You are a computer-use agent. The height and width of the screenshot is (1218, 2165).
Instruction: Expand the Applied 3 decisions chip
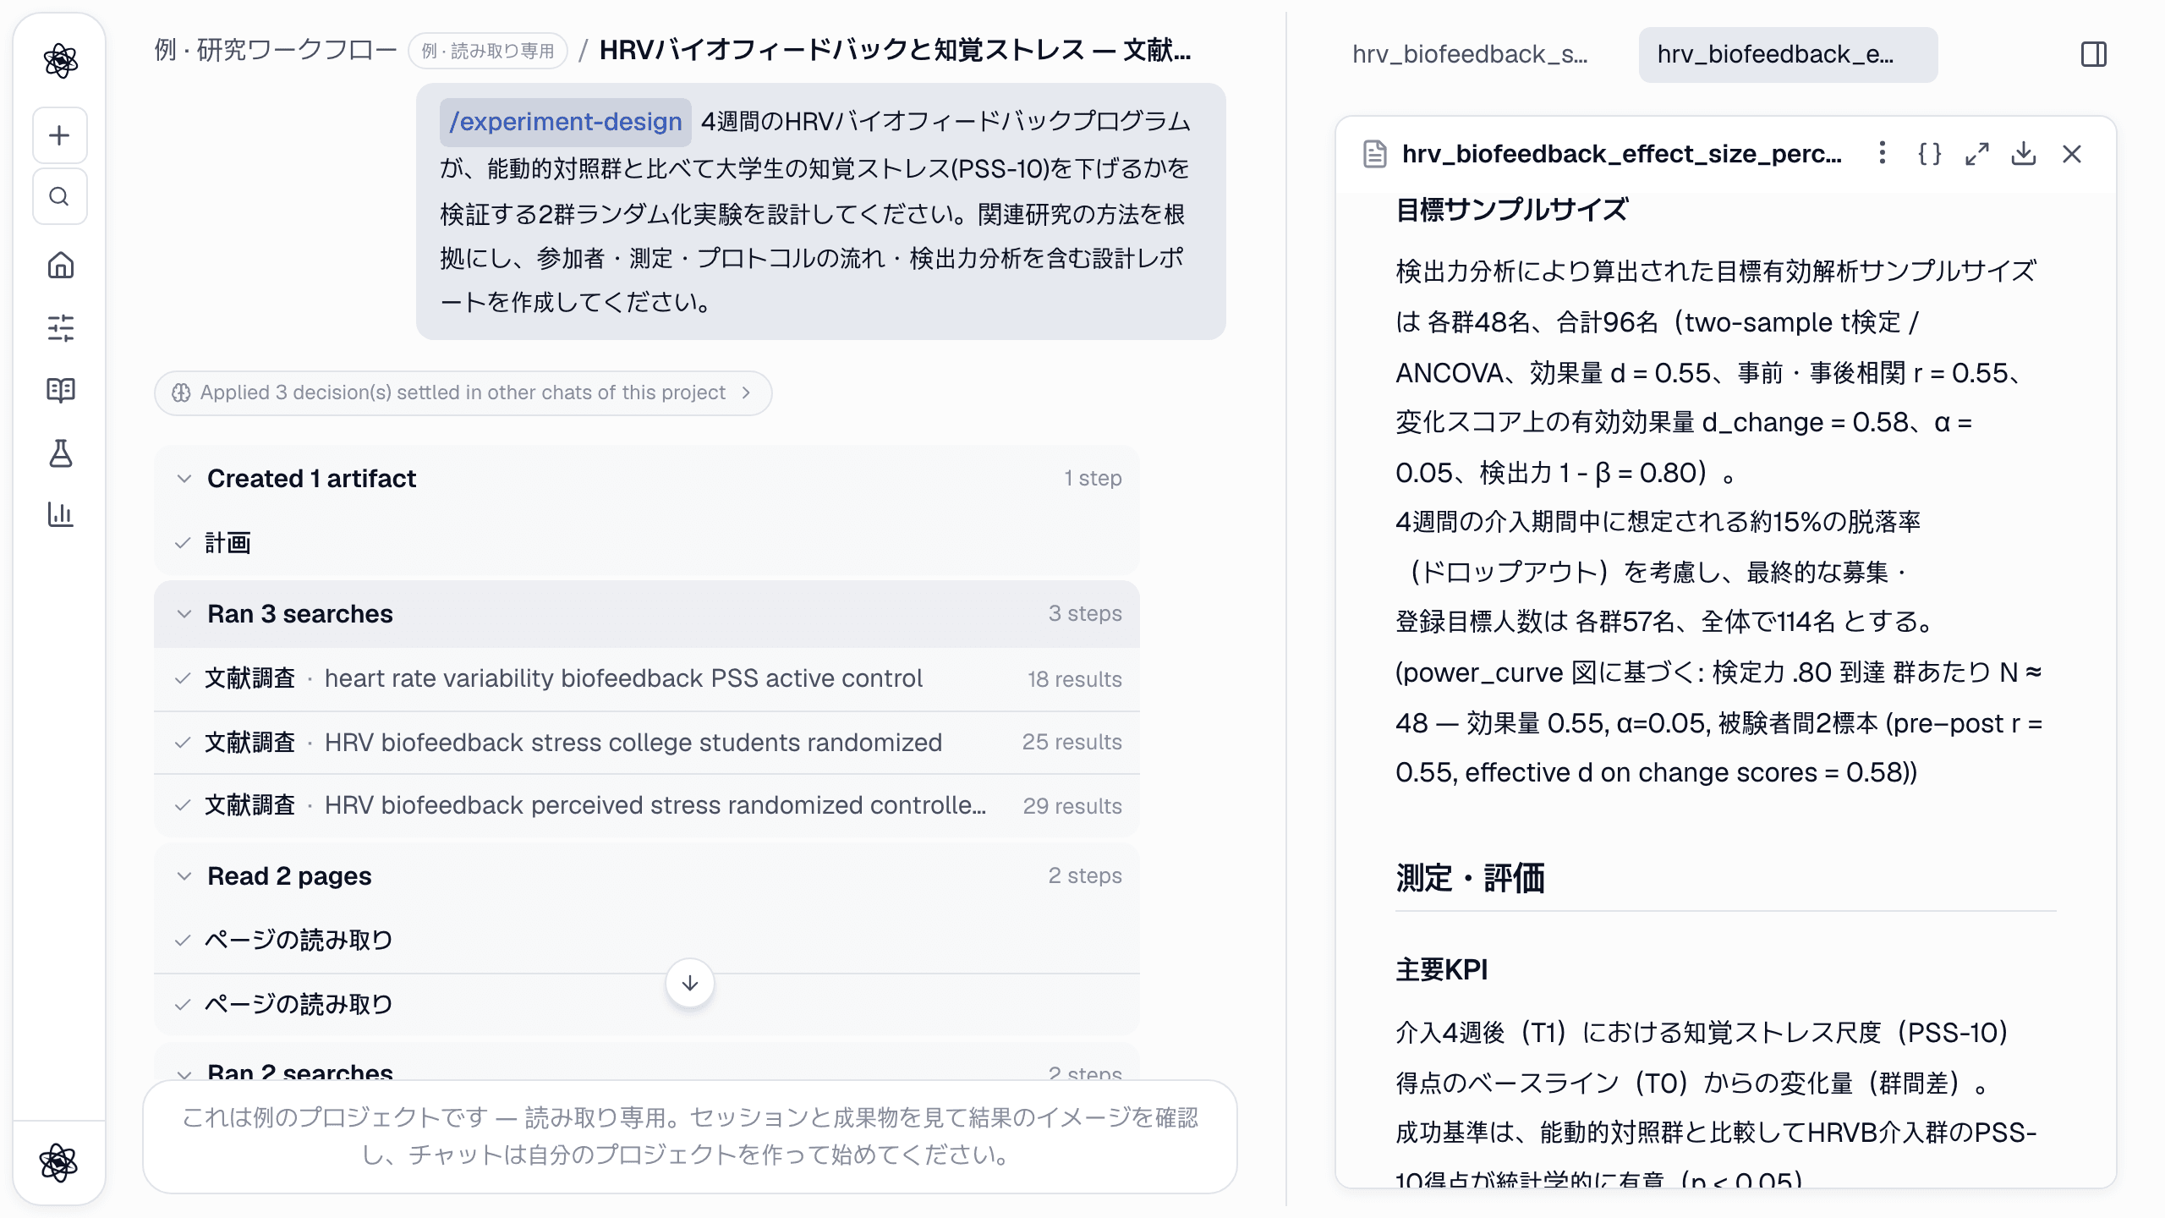tap(463, 393)
